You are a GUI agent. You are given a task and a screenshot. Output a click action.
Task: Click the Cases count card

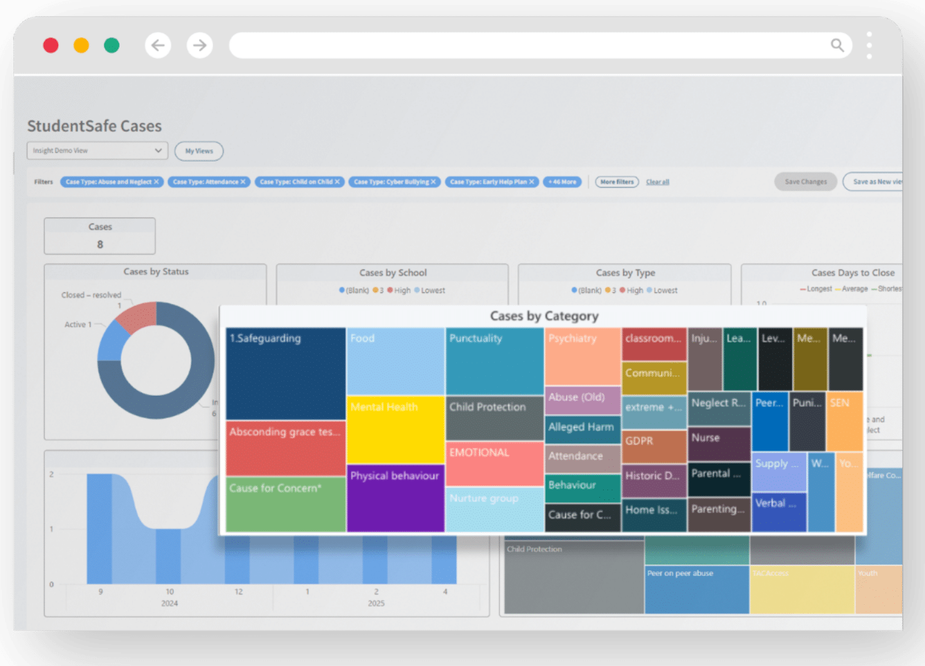click(100, 236)
